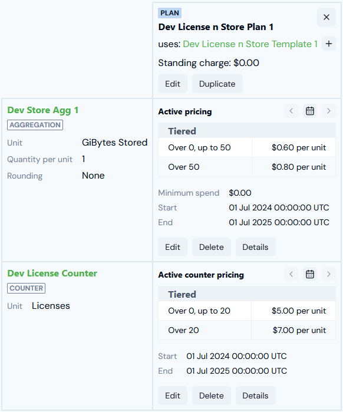Viewport: 343px width, 412px height.
Task: View Details of Active pricing
Action: coord(256,247)
